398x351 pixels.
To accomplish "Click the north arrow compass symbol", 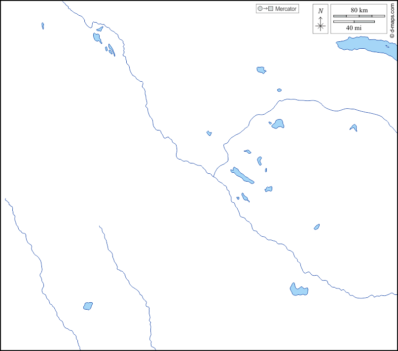I will tap(321, 25).
